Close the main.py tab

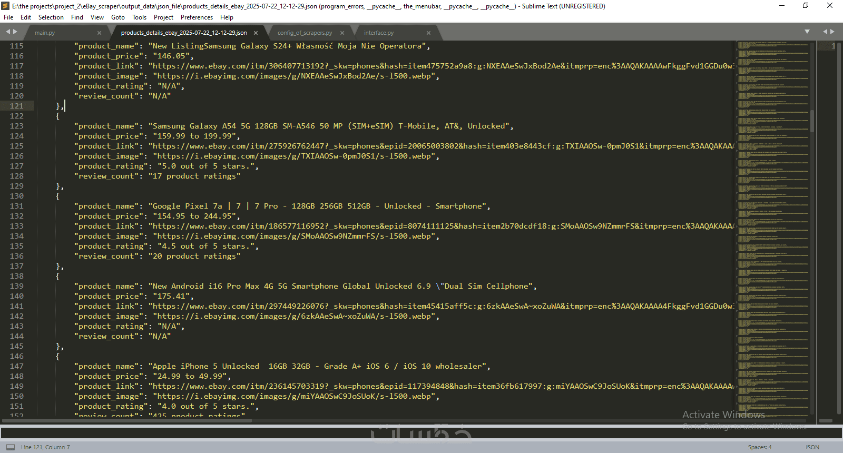[99, 33]
